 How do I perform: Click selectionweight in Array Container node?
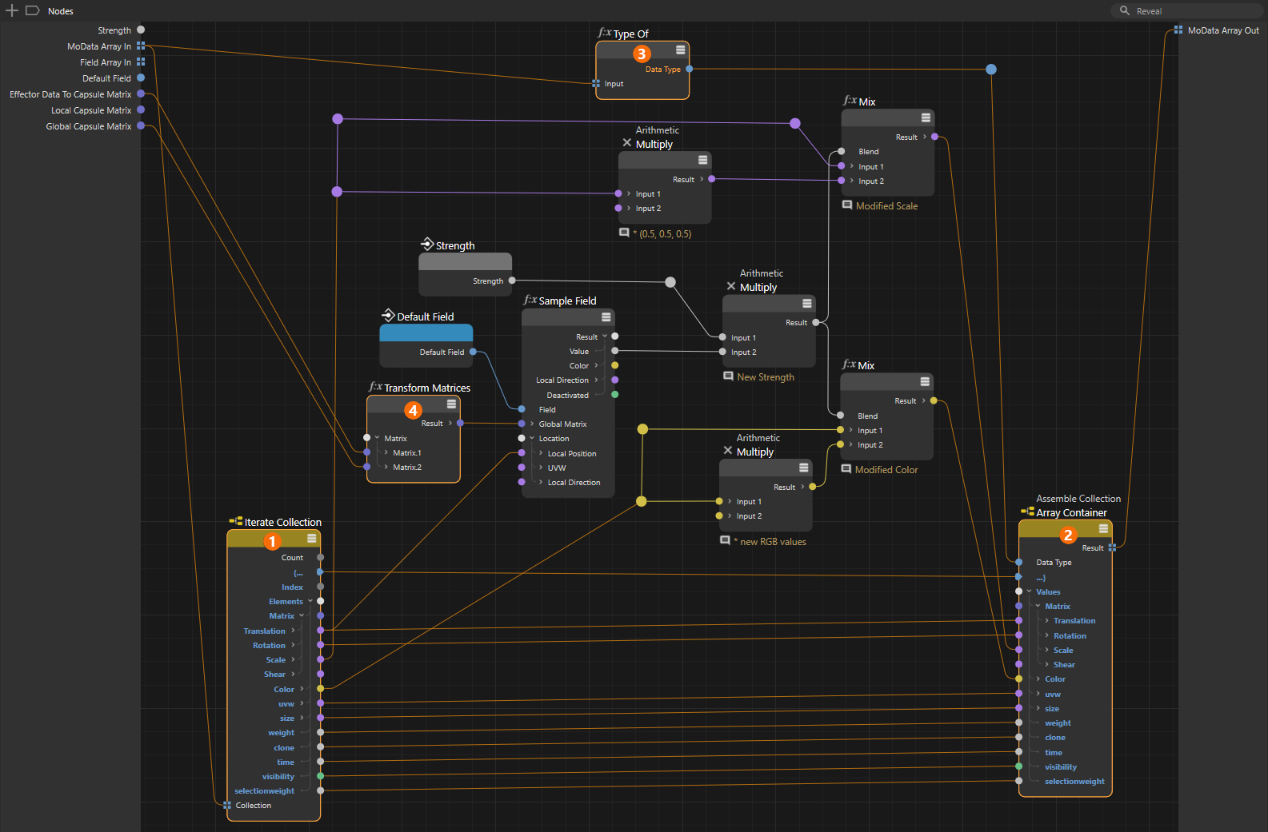[1074, 781]
